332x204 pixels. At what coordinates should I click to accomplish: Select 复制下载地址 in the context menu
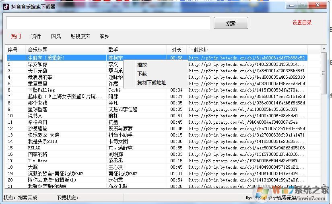pos(151,83)
